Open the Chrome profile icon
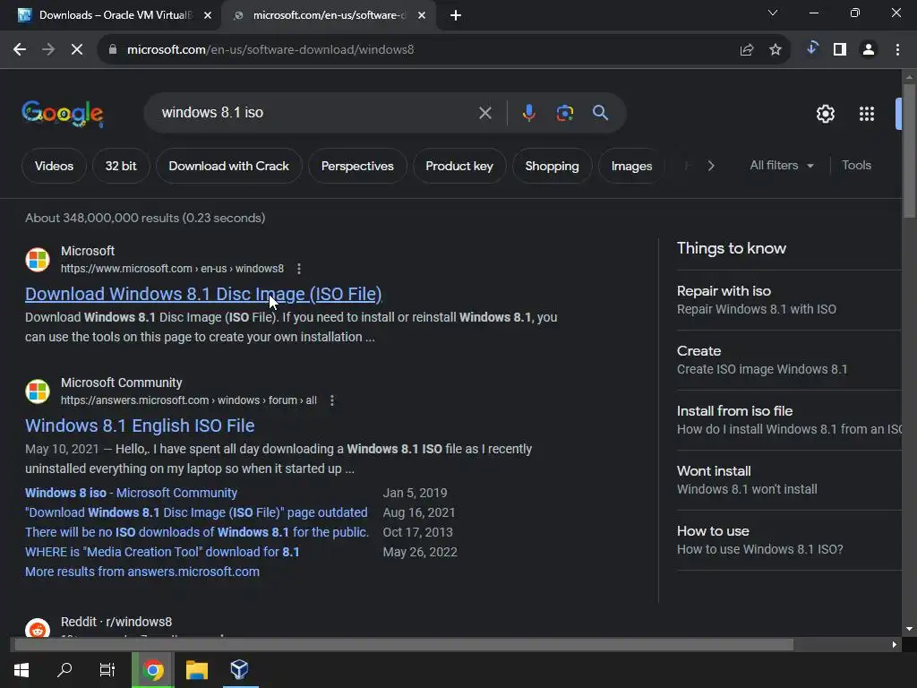The height and width of the screenshot is (688, 917). point(869,50)
